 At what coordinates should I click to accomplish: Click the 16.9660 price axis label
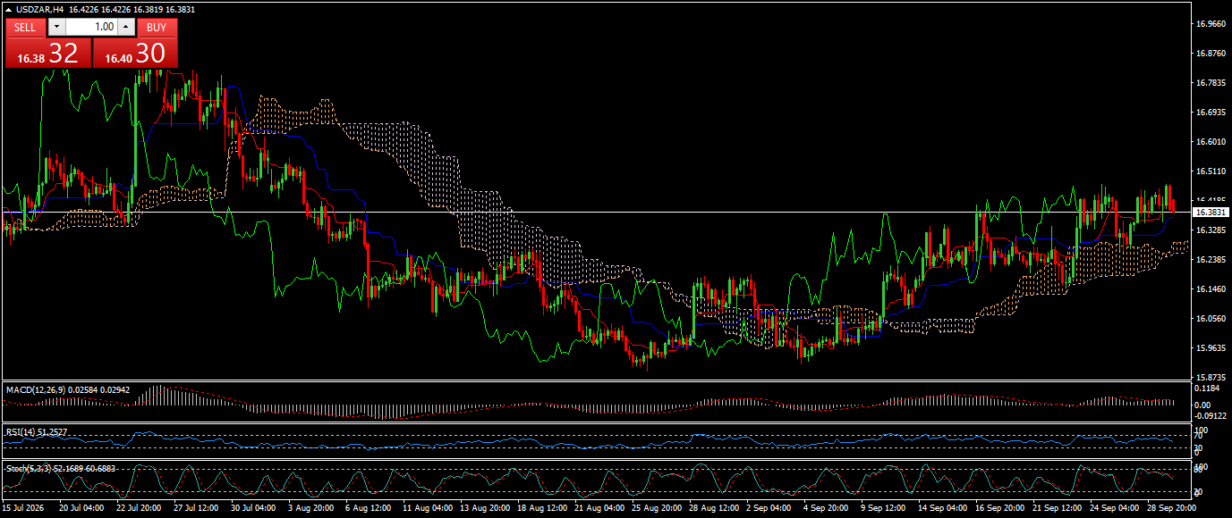pyautogui.click(x=1211, y=24)
